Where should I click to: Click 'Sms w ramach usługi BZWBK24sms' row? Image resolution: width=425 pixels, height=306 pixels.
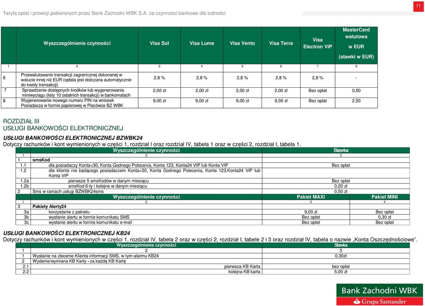coord(68,191)
